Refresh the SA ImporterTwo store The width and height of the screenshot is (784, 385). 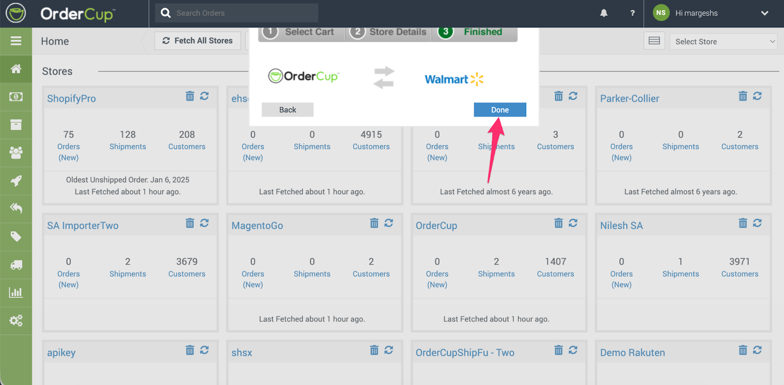click(x=204, y=223)
